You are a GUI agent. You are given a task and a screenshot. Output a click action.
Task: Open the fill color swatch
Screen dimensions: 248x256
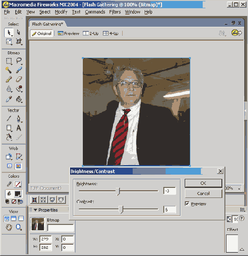coord(18,194)
